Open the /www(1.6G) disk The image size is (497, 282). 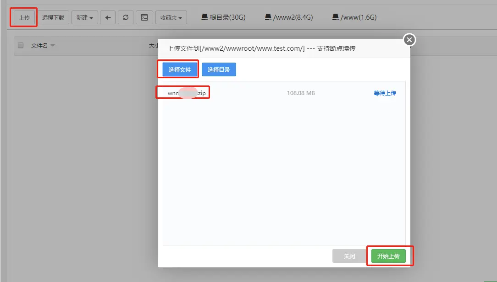click(x=354, y=17)
